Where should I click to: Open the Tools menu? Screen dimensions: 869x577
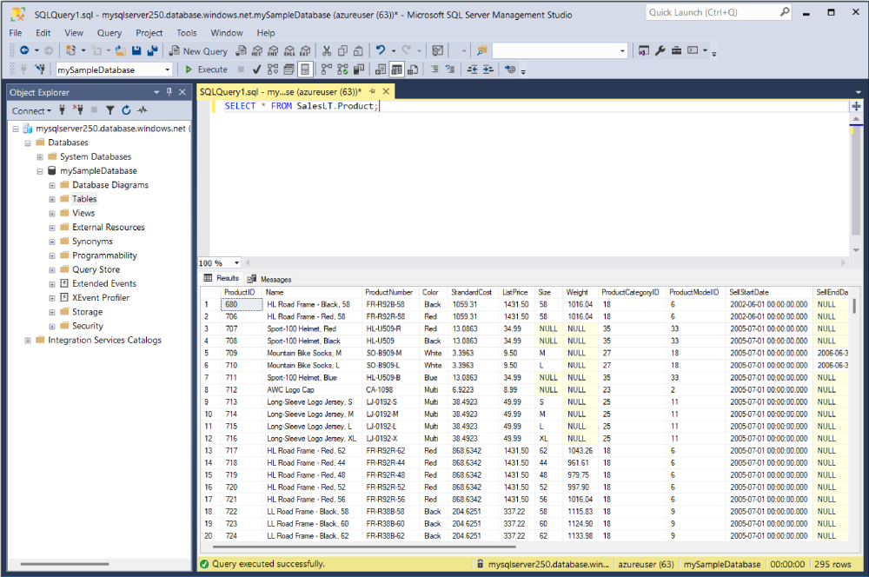(x=187, y=33)
